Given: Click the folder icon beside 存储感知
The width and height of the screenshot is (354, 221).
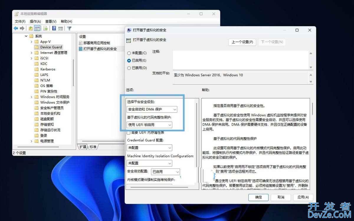Looking at the screenshot, I should click(x=37, y=124).
